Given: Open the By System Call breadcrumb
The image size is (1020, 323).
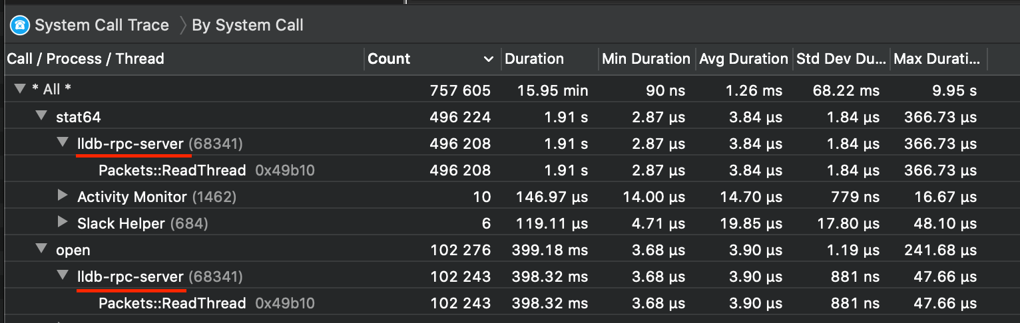Looking at the screenshot, I should tap(247, 26).
